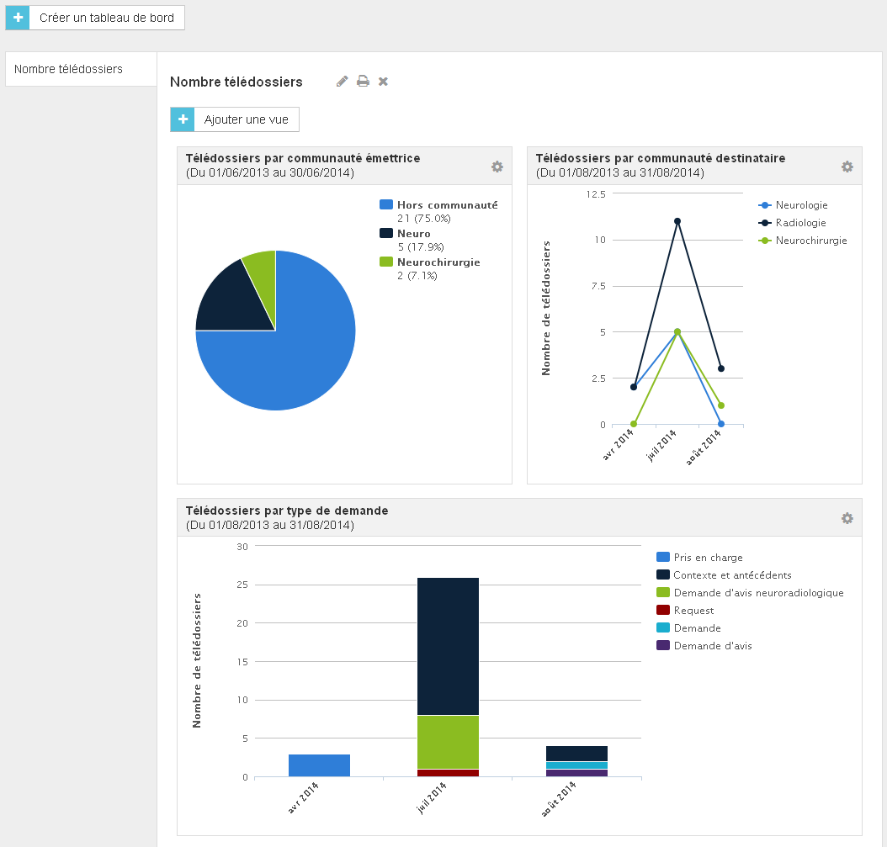Click the plus icon on Créer un tableau de bord
887x847 pixels.
[18, 18]
